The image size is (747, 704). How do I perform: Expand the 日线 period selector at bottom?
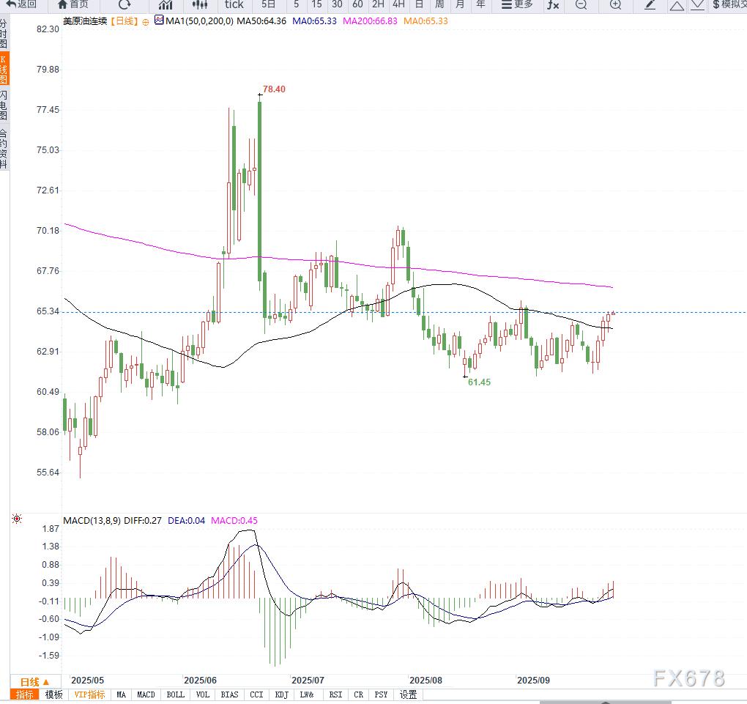pos(34,681)
